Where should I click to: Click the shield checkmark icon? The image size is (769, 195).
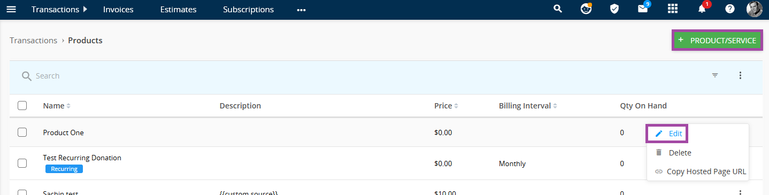[614, 9]
